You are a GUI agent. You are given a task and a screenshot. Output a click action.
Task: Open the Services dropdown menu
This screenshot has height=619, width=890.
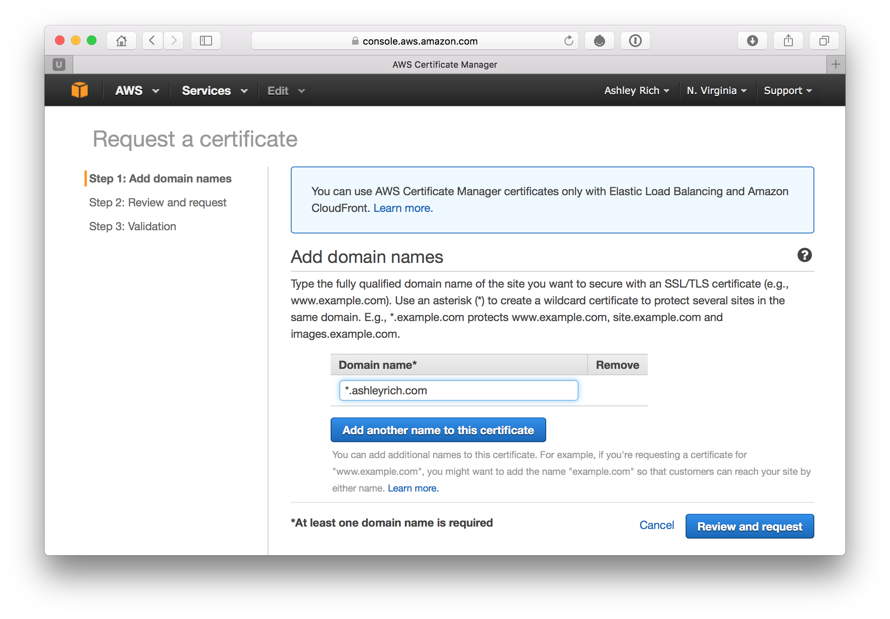point(214,91)
